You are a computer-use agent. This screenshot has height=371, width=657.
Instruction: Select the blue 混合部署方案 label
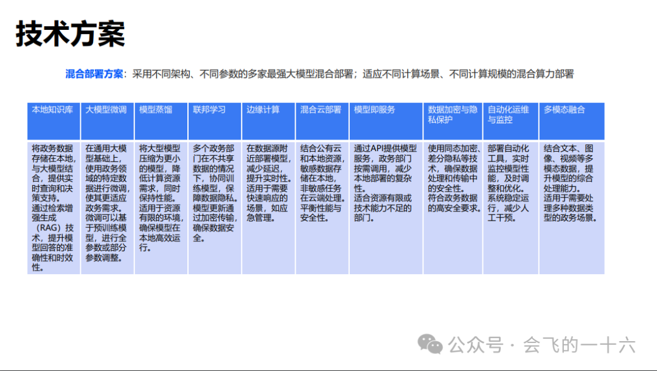[94, 74]
